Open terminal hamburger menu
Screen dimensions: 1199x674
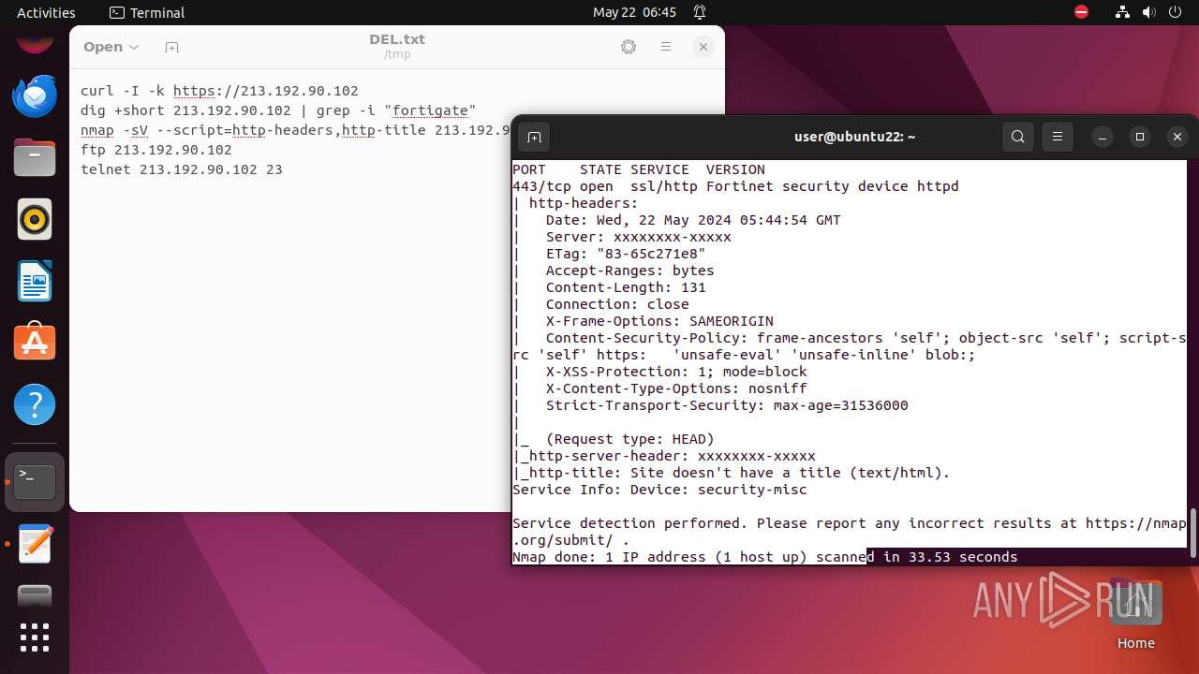1058,137
